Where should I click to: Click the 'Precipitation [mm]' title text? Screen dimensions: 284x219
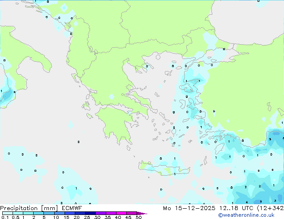click(x=29, y=208)
